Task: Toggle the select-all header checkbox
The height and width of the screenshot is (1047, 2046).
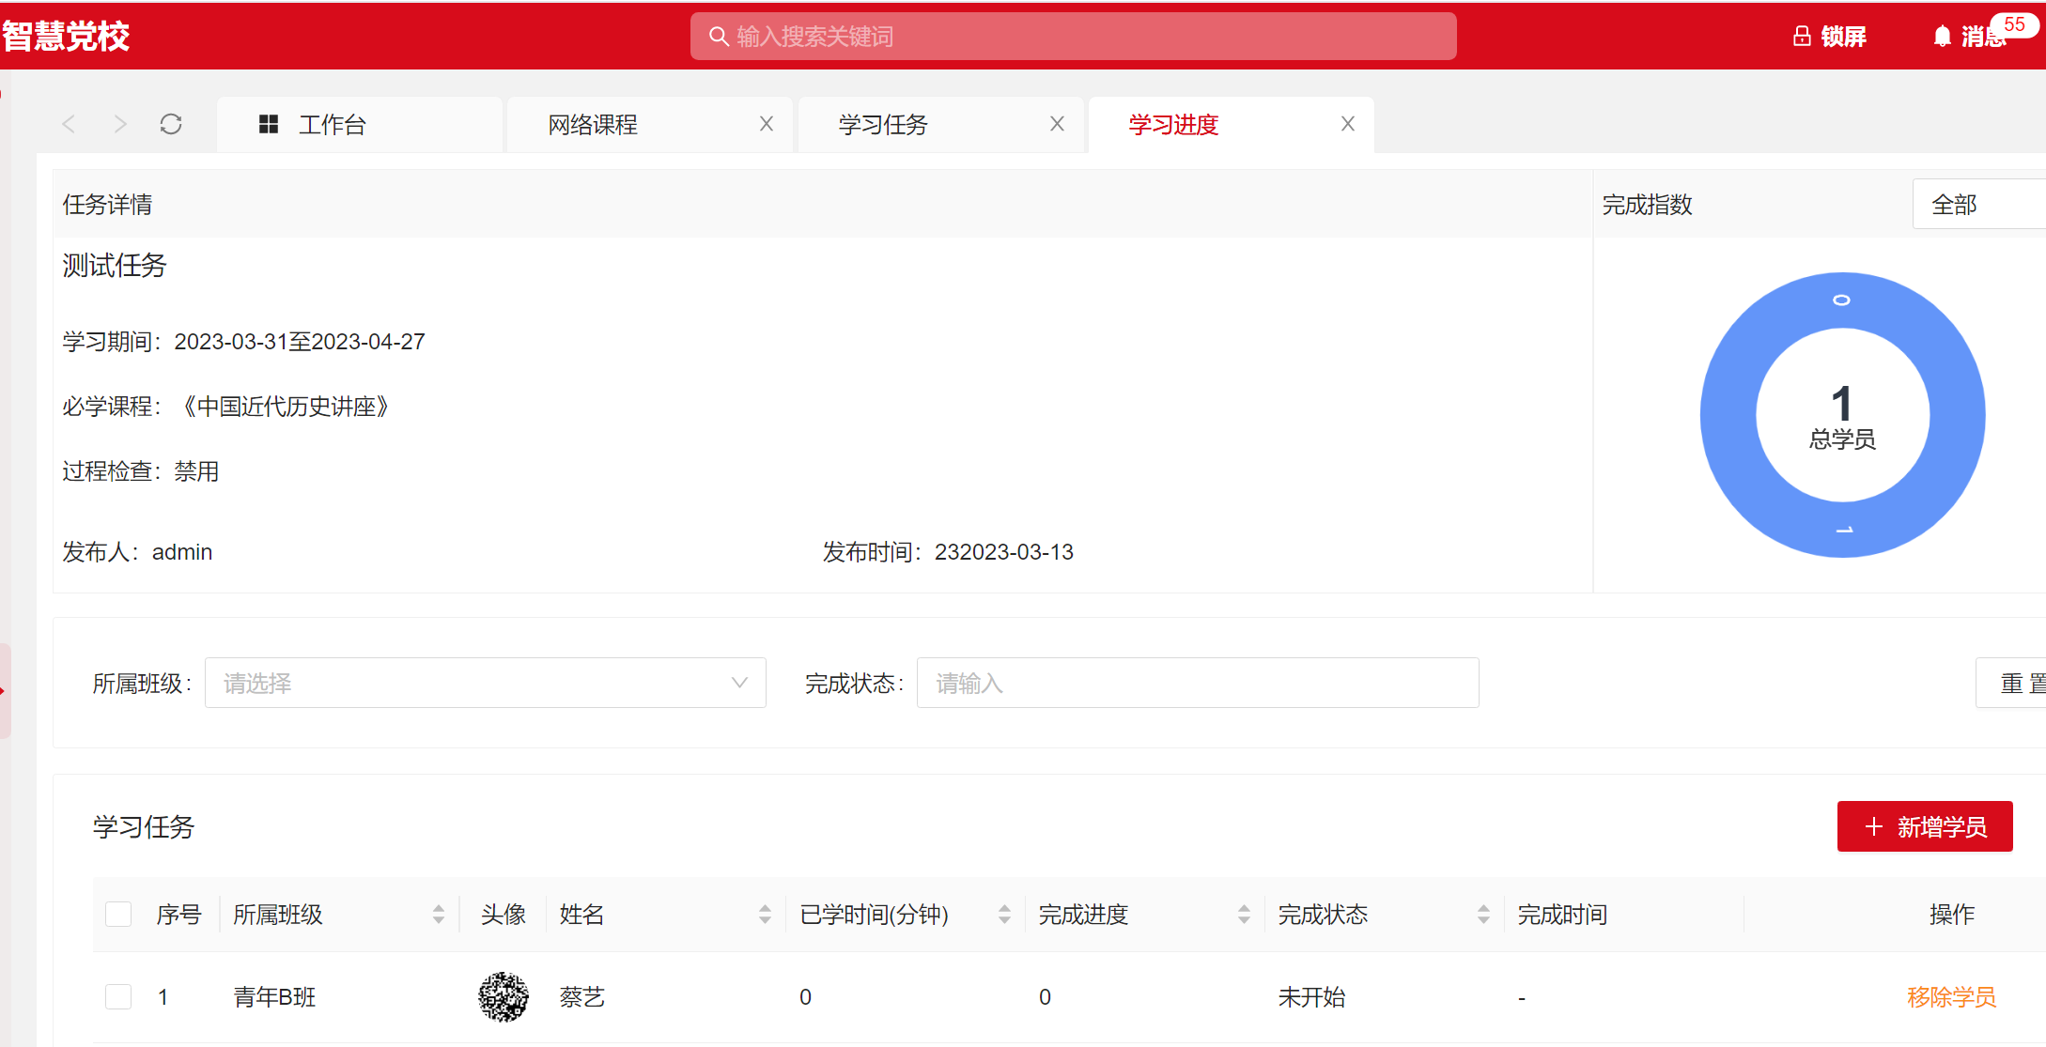Action: (118, 914)
